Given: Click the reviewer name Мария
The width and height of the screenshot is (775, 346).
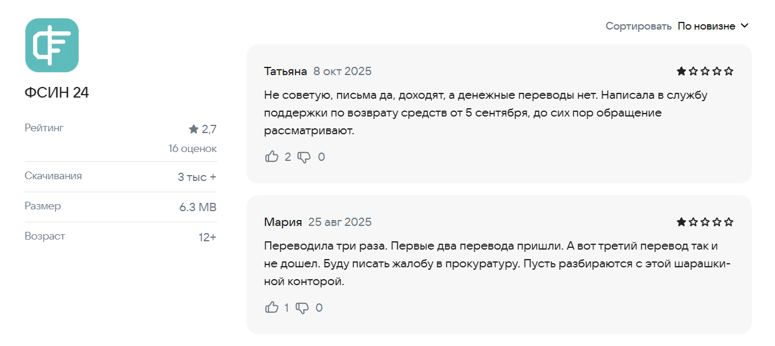Looking at the screenshot, I should click(283, 222).
